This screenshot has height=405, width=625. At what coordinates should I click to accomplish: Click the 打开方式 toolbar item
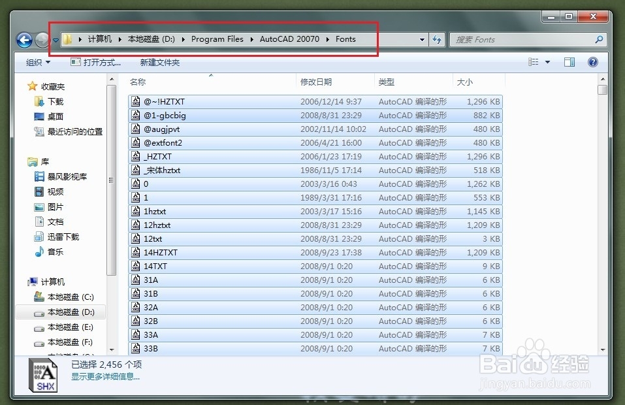95,61
